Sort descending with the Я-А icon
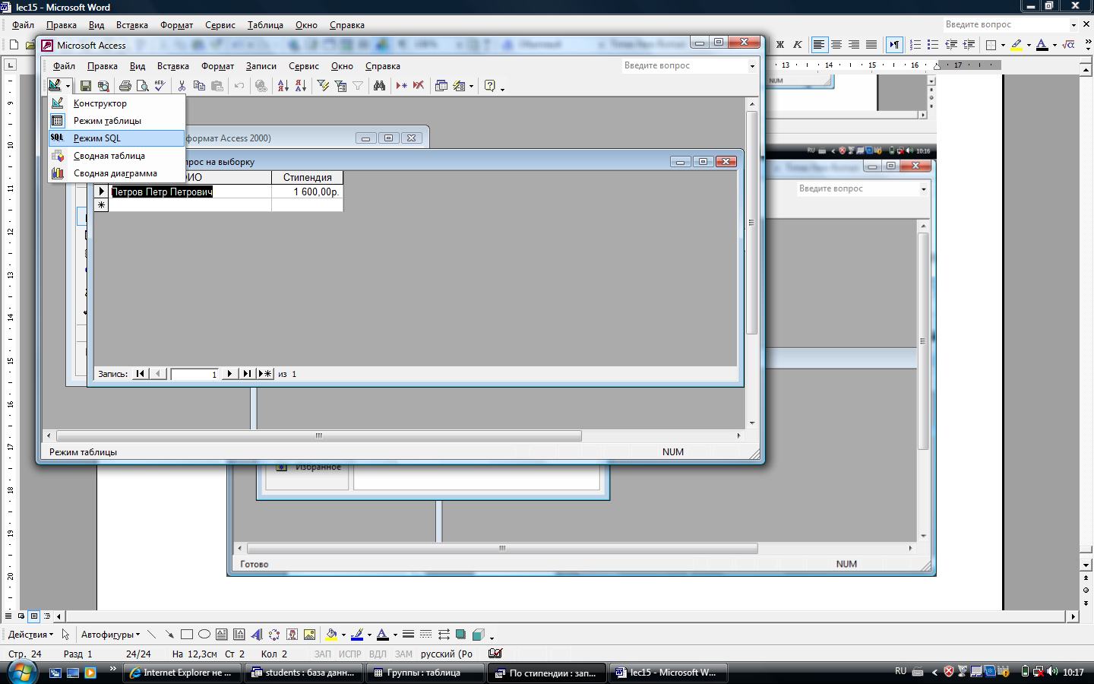This screenshot has height=684, width=1094. tap(301, 86)
